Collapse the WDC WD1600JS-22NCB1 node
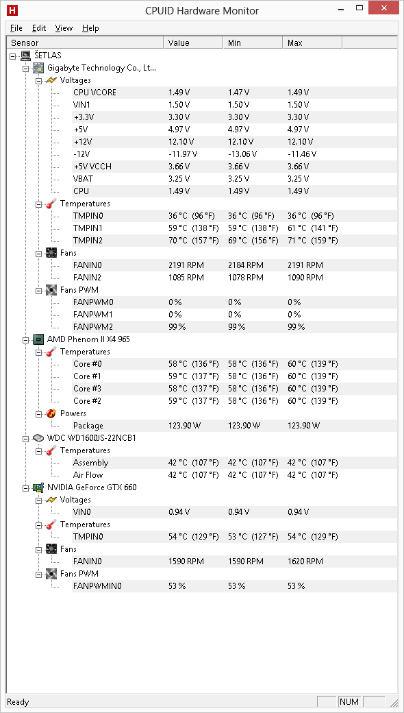Viewport: 404px width, 713px height. (26, 438)
